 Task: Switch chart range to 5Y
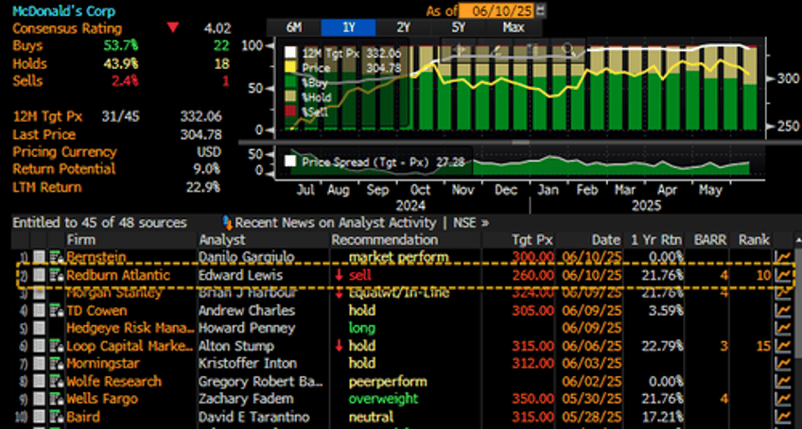pos(459,27)
